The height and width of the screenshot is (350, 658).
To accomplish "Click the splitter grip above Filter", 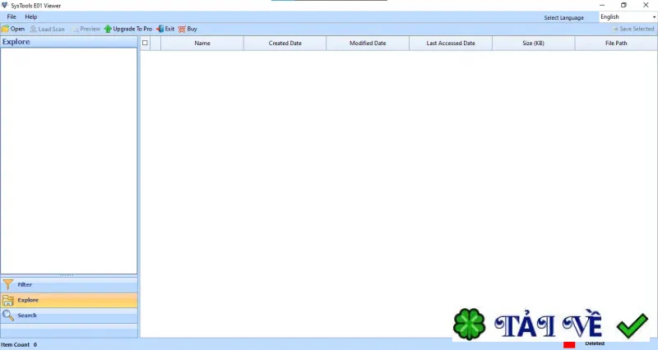I will (x=67, y=275).
